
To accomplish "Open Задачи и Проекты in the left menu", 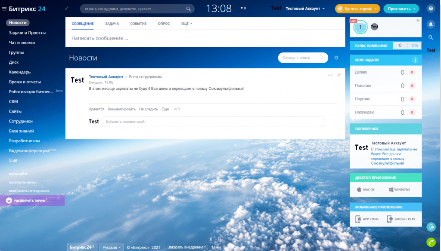I will (x=27, y=33).
